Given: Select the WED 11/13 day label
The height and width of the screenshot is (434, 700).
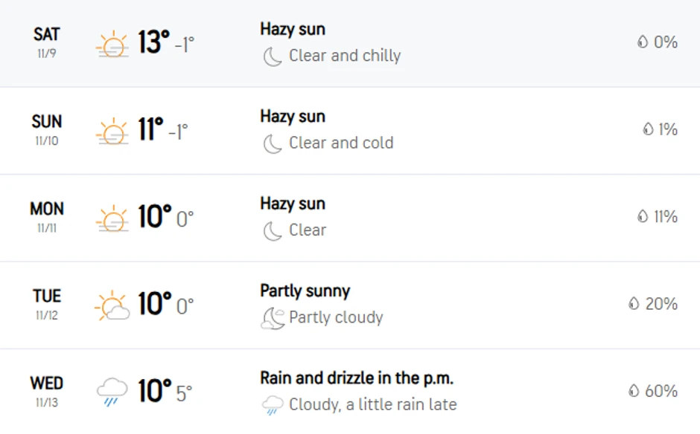Looking at the screenshot, I should coord(47,391).
